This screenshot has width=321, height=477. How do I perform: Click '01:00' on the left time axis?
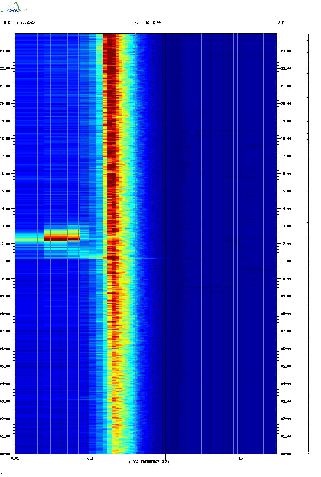(5, 436)
